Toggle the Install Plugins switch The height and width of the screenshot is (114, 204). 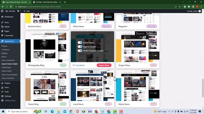[x=80, y=42]
